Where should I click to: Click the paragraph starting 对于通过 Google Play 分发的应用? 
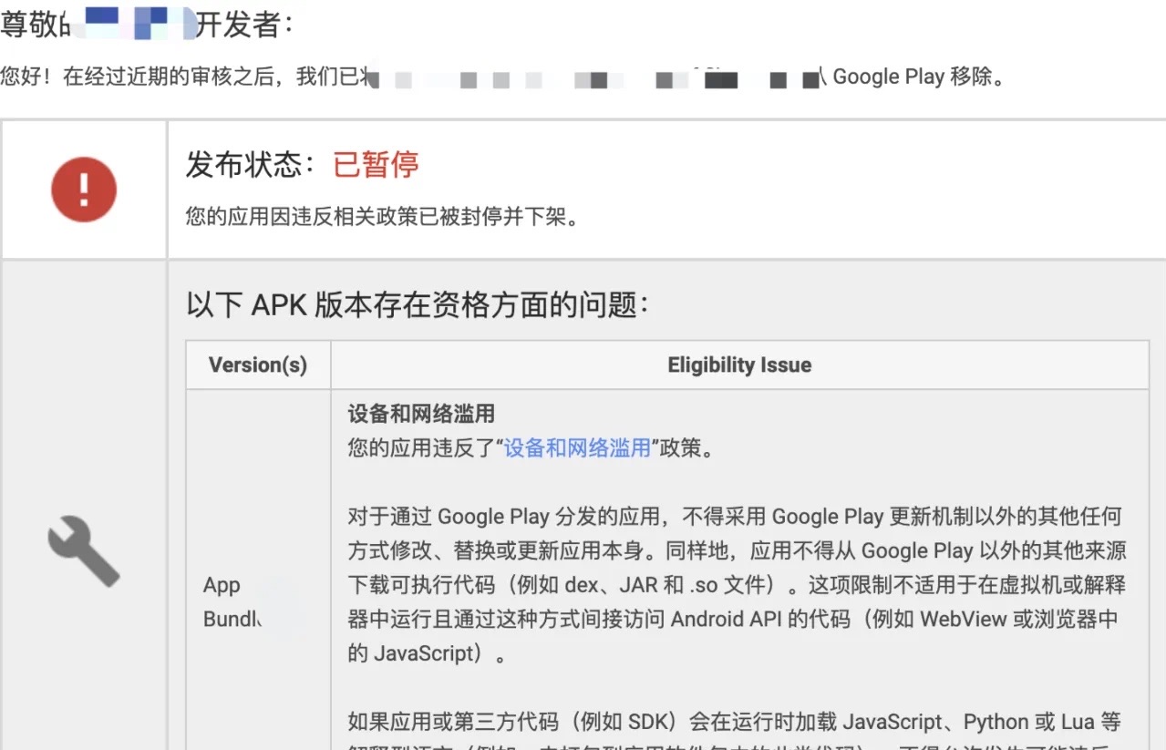click(x=735, y=585)
